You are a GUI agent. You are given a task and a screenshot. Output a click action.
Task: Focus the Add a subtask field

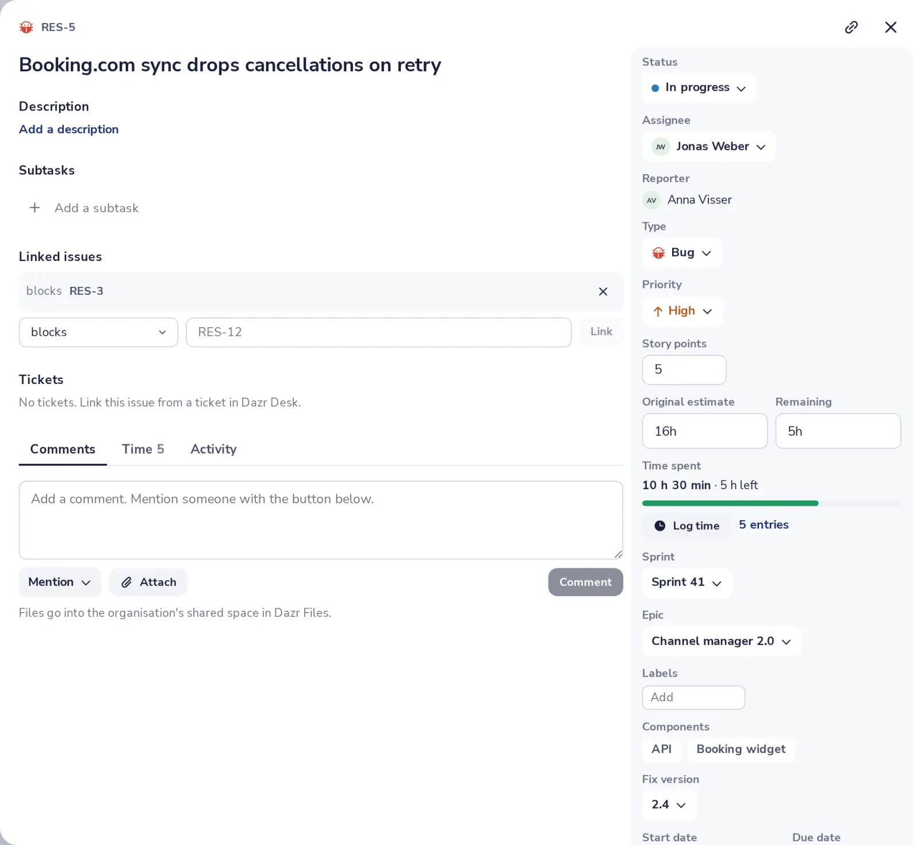(97, 208)
